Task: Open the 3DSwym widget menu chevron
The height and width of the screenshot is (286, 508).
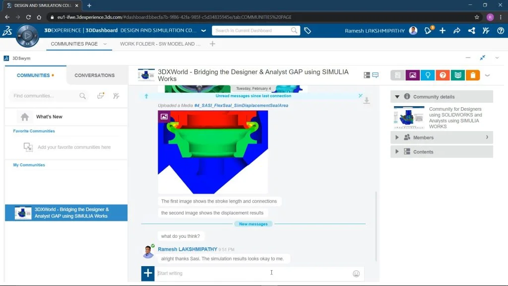Action: tap(497, 58)
